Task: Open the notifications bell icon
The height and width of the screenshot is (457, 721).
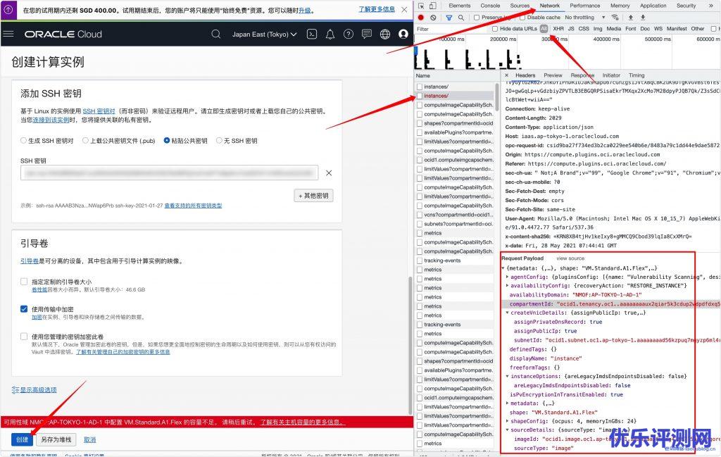Action: [x=330, y=34]
